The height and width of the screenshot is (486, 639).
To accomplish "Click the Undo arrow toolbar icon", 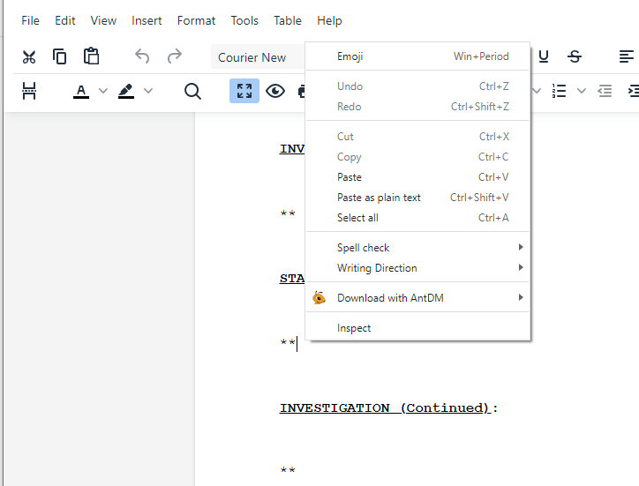I will (142, 56).
